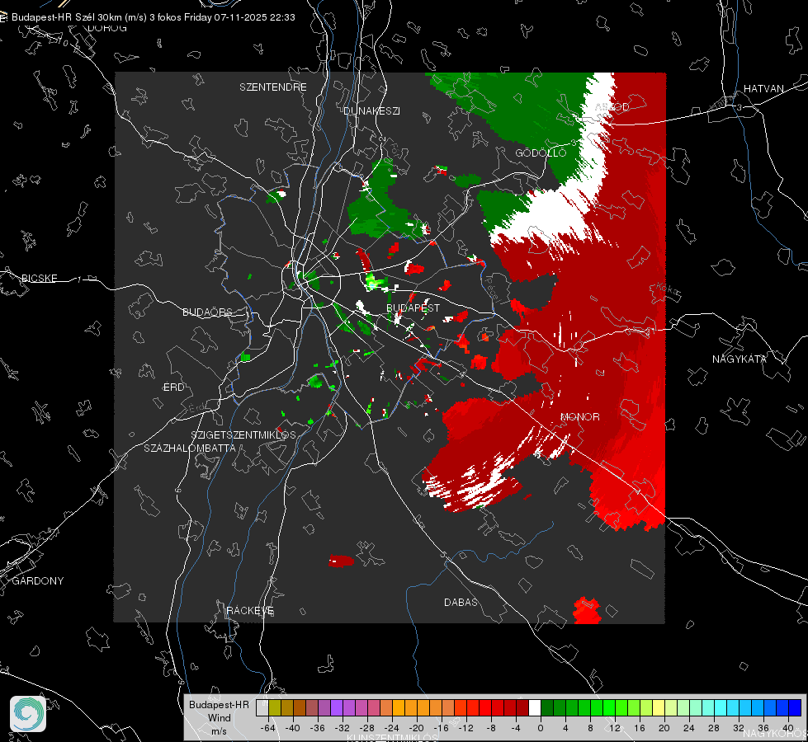Click the grey first swatch in wind legend
This screenshot has height=742, width=808.
click(x=262, y=707)
